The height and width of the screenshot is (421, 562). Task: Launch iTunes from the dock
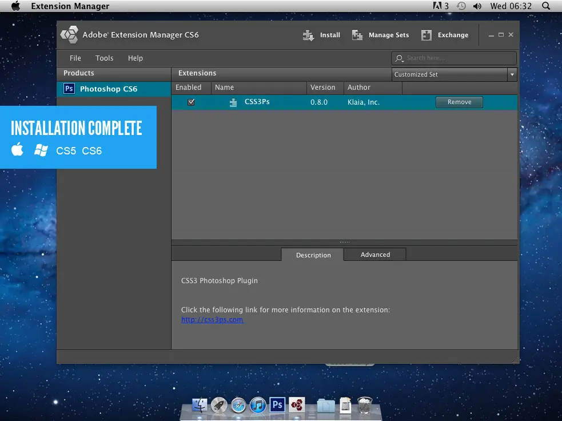(258, 405)
